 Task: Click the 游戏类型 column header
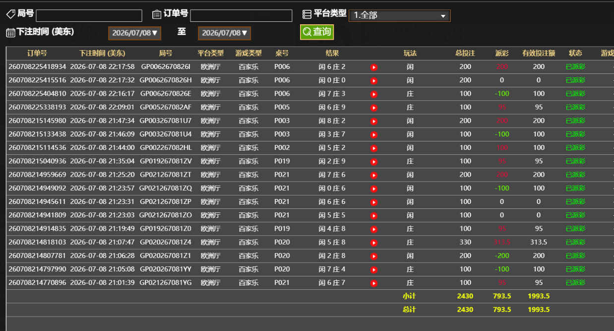(x=248, y=53)
